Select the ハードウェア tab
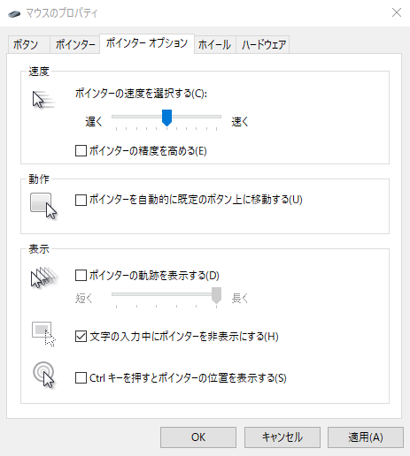Screen dimensions: 410x456 263,45
